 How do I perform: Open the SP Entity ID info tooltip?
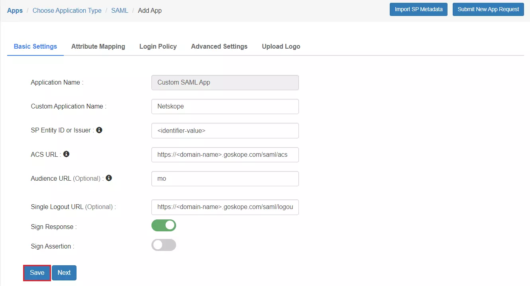click(99, 130)
